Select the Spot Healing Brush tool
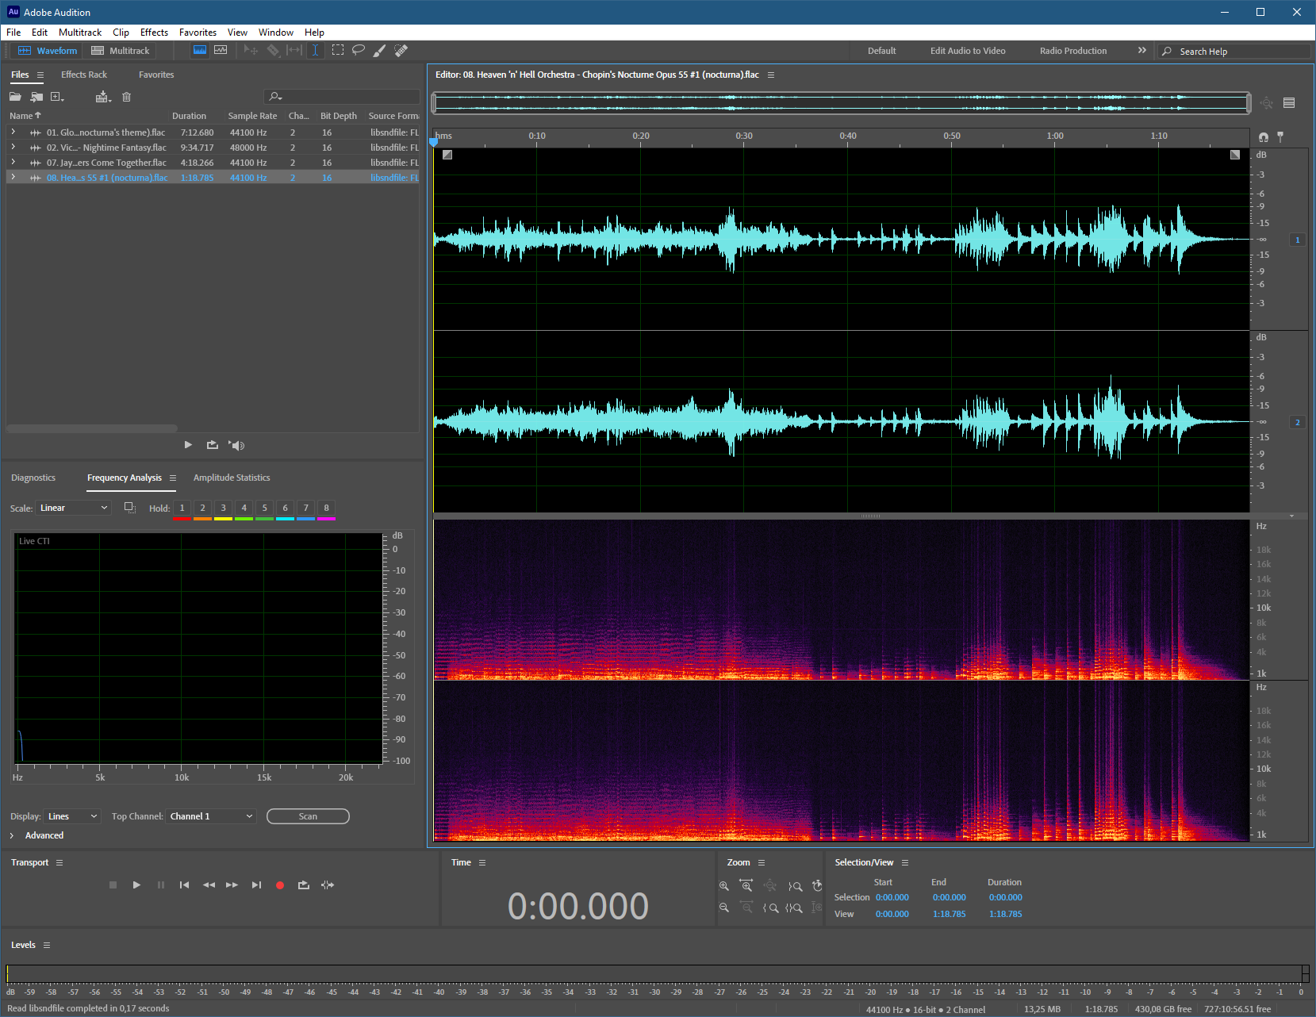 click(401, 50)
